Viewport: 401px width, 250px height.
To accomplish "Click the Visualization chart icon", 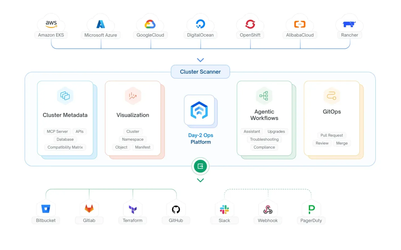I will click(133, 96).
